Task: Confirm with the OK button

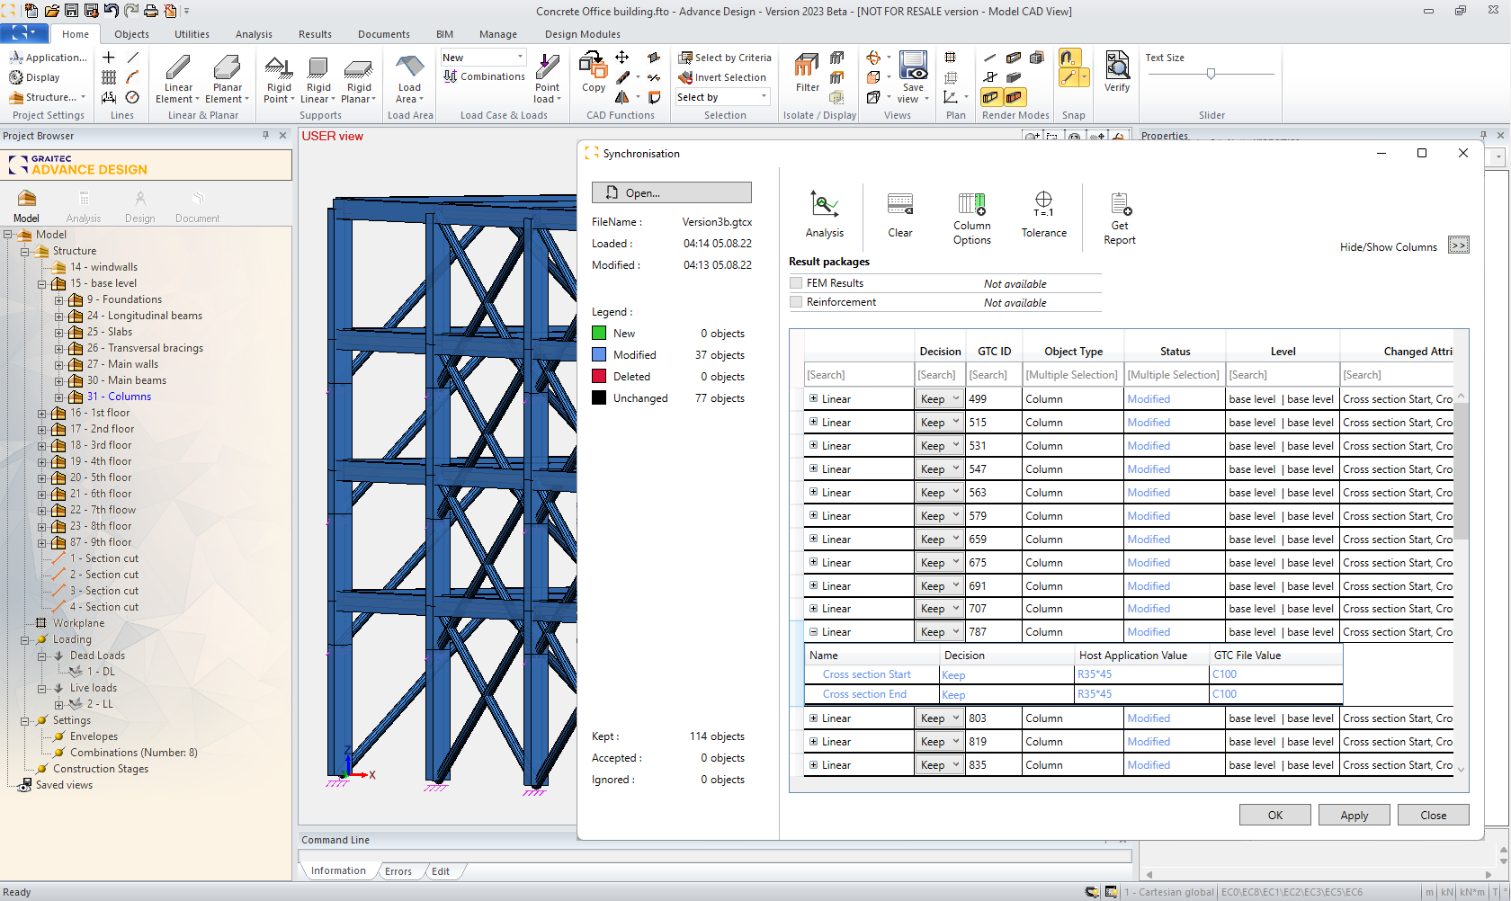Action: pyautogui.click(x=1274, y=815)
